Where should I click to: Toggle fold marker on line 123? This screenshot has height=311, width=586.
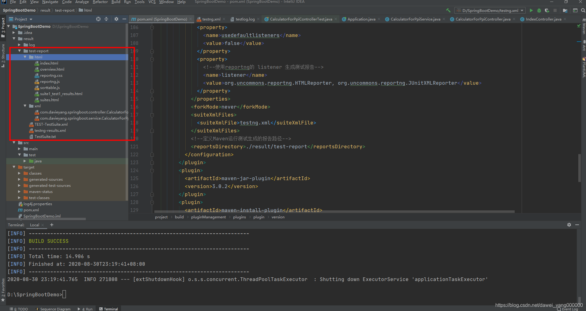point(152,163)
